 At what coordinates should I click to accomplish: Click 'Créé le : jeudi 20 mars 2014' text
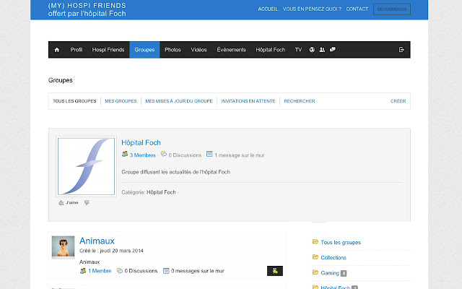tap(111, 251)
